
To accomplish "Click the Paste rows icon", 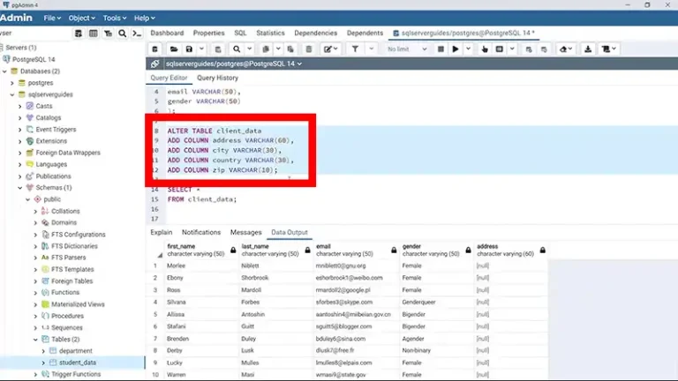I will tap(290, 49).
